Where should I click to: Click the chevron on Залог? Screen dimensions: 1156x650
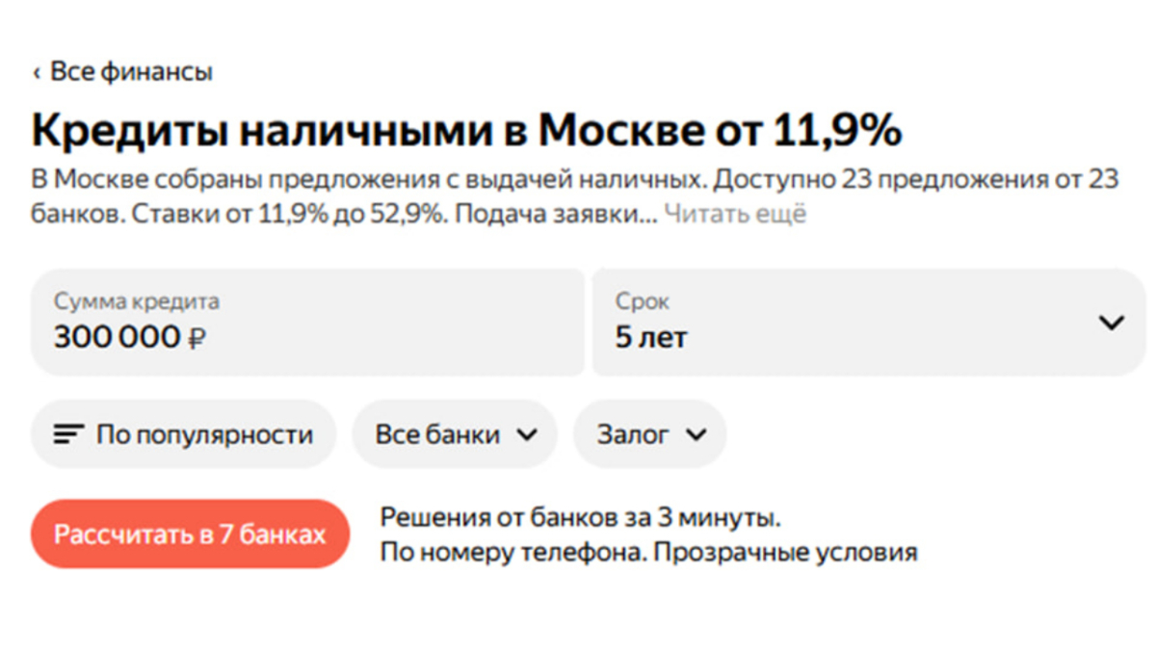(x=696, y=435)
